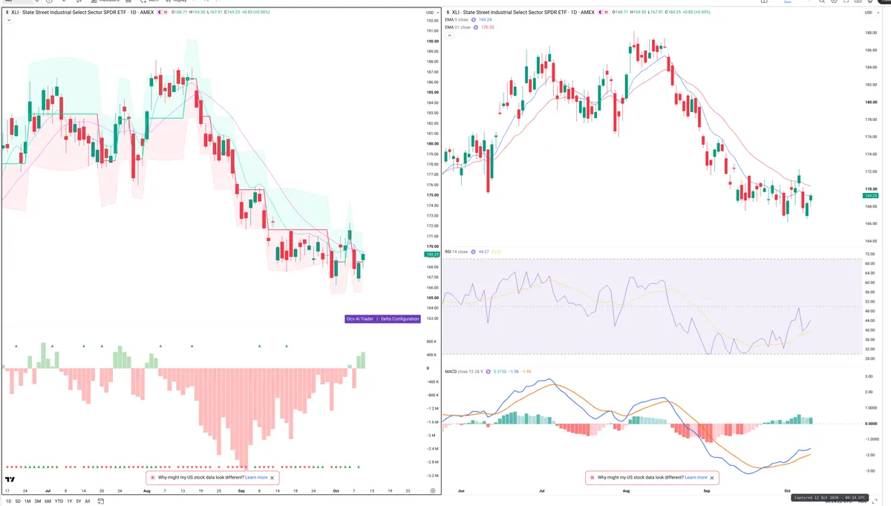Click left chart XLI symbol title
This screenshot has height=506, width=891.
[x=82, y=13]
